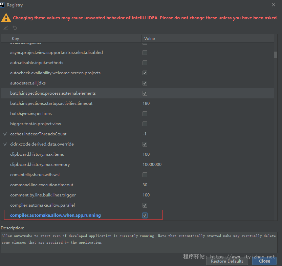282x266 pixels.
Task: Select the batch.jvm.inspections key
Action: [31, 114]
